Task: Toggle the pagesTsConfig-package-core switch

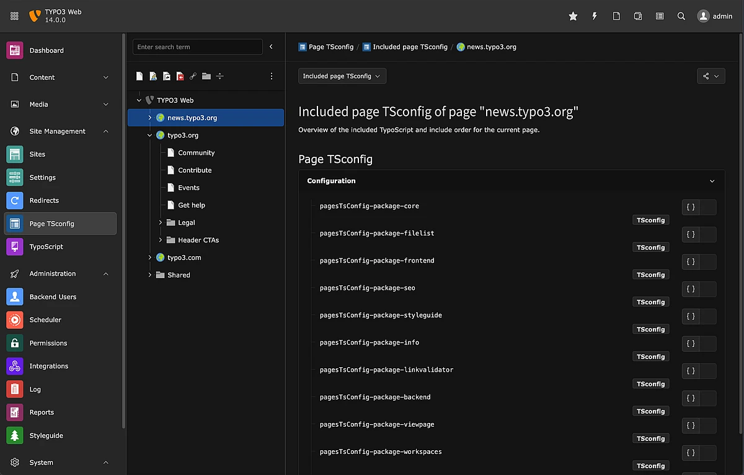Action: point(699,207)
